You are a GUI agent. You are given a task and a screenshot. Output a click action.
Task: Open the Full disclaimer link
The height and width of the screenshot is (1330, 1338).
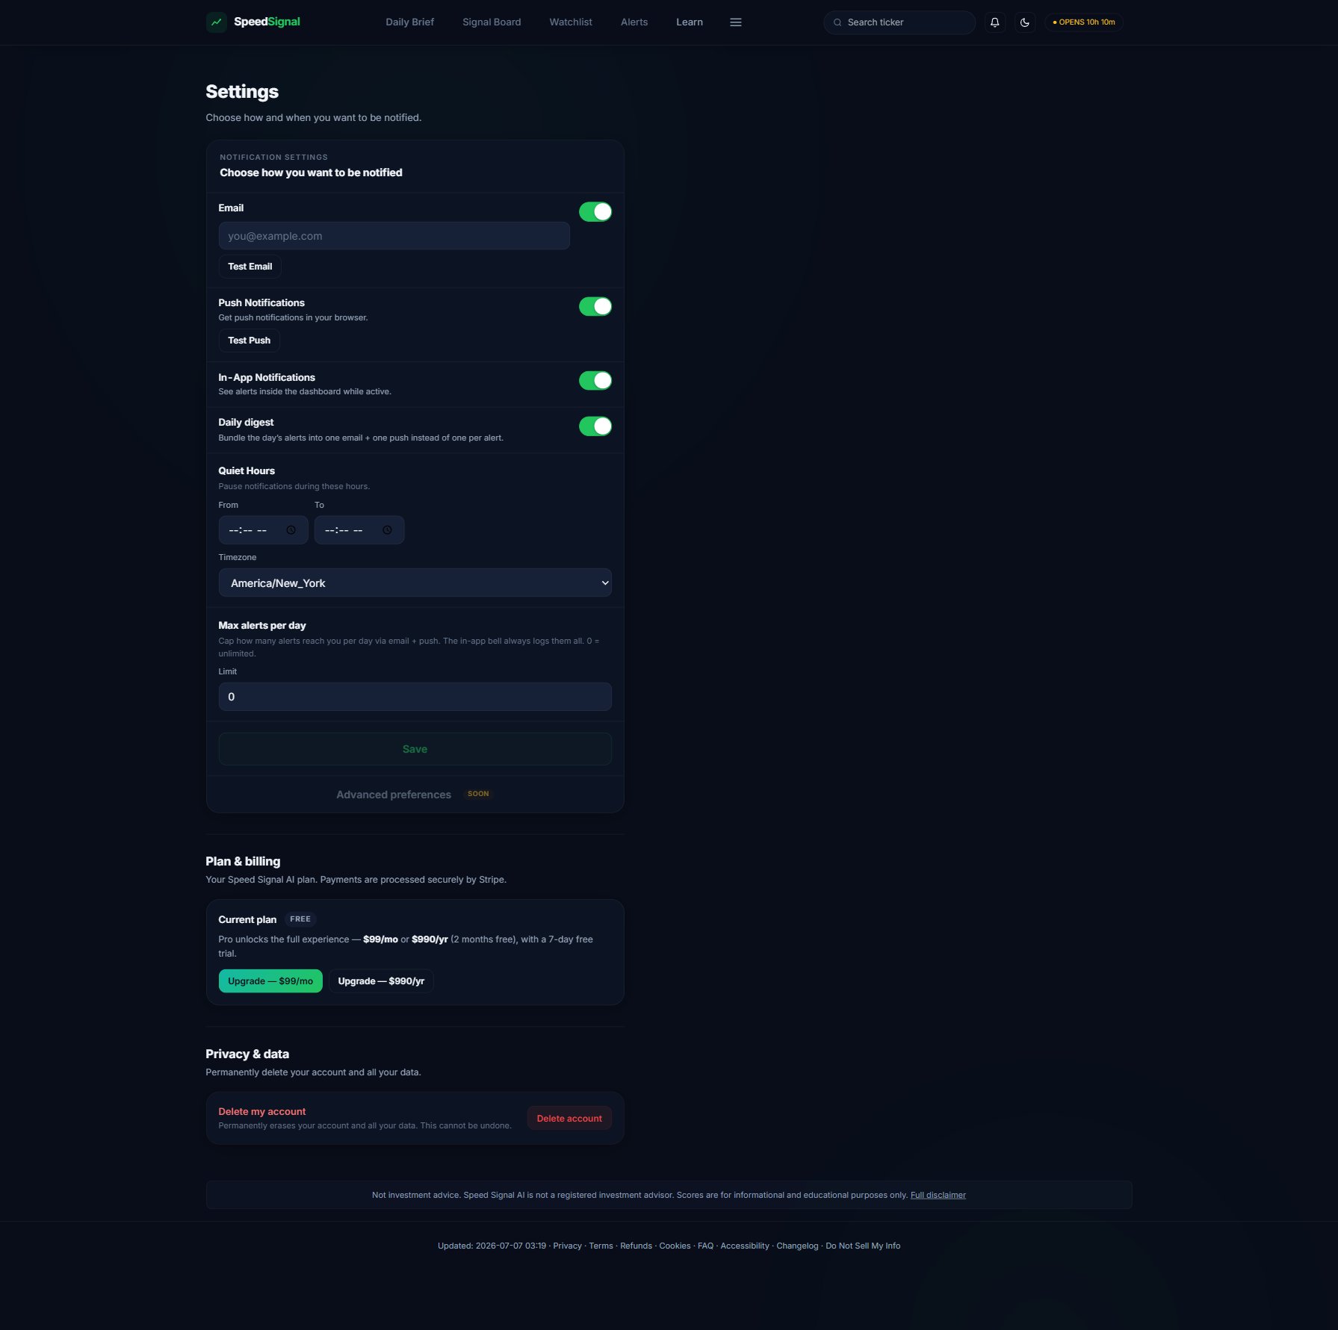[x=938, y=1196]
